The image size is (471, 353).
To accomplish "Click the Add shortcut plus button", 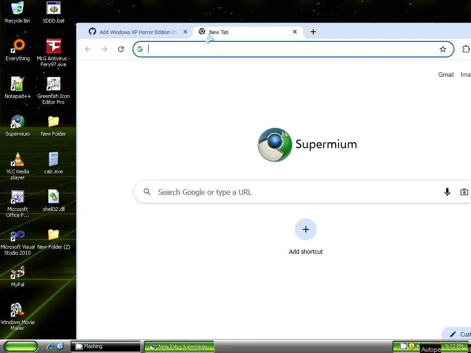I will coord(306,229).
